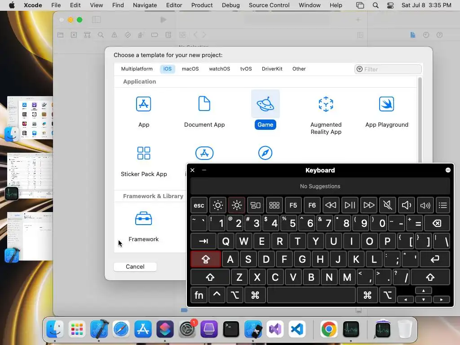Screen dimensions: 460x345
Task: Open the Editor menu
Action: 174,5
